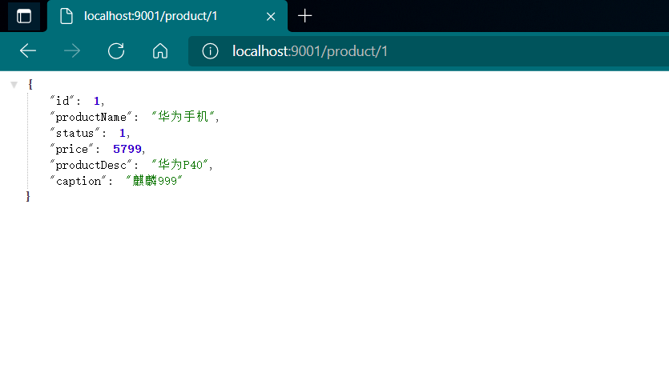Click the page icon on the tab
Viewport: 669px width, 373px height.
pyautogui.click(x=66, y=16)
